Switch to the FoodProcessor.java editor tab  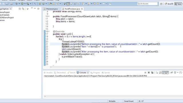pos(72,9)
